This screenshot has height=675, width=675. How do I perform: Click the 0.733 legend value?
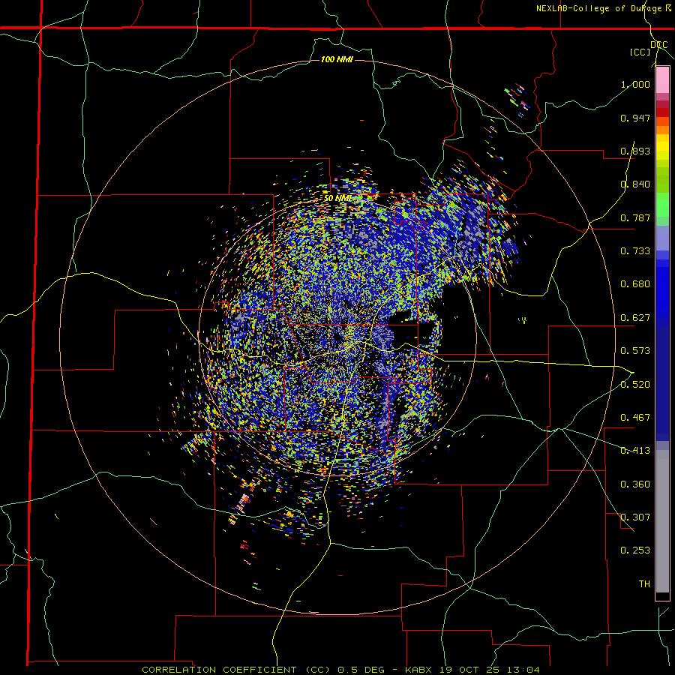pyautogui.click(x=635, y=251)
